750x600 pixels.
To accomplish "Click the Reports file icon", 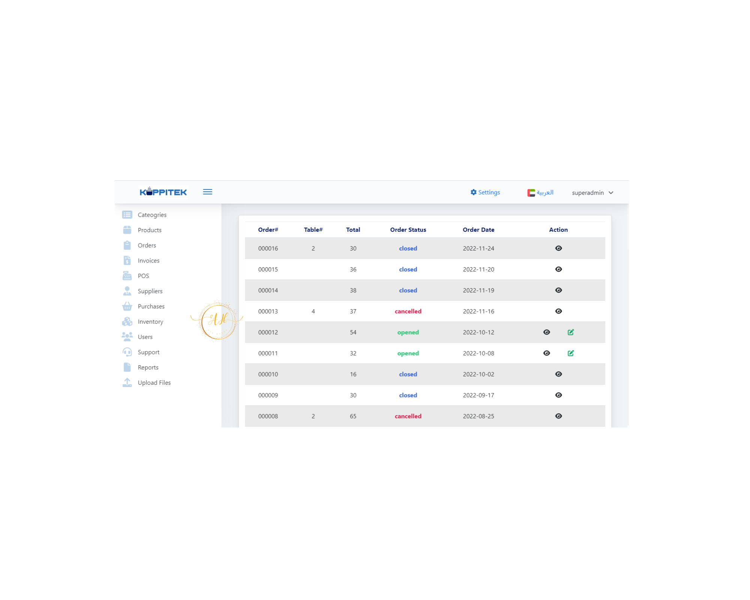I will click(127, 367).
